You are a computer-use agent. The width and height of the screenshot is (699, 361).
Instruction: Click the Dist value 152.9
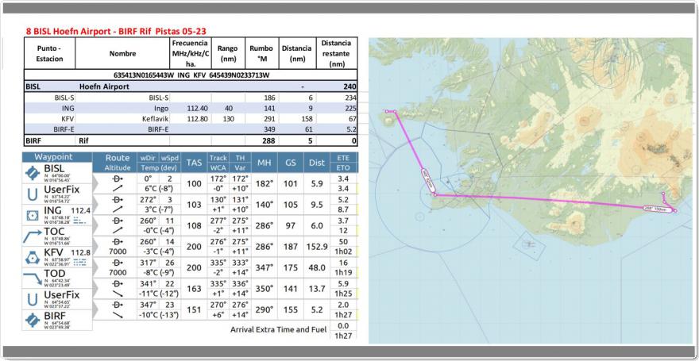click(x=316, y=247)
